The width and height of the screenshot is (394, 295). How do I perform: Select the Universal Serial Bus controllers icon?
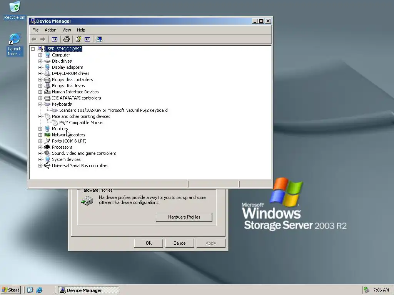click(x=47, y=166)
